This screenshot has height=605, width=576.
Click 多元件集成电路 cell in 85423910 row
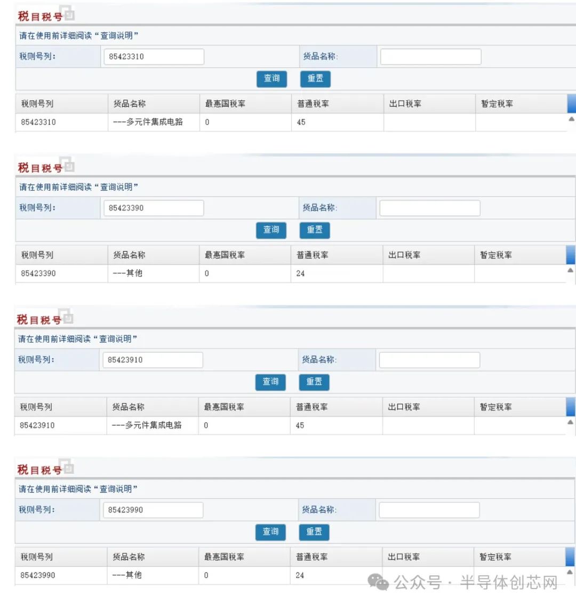147,425
